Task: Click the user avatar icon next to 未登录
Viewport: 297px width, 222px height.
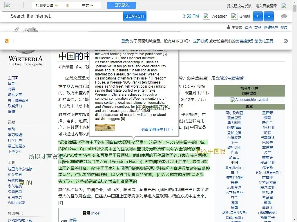Action: click(229, 27)
